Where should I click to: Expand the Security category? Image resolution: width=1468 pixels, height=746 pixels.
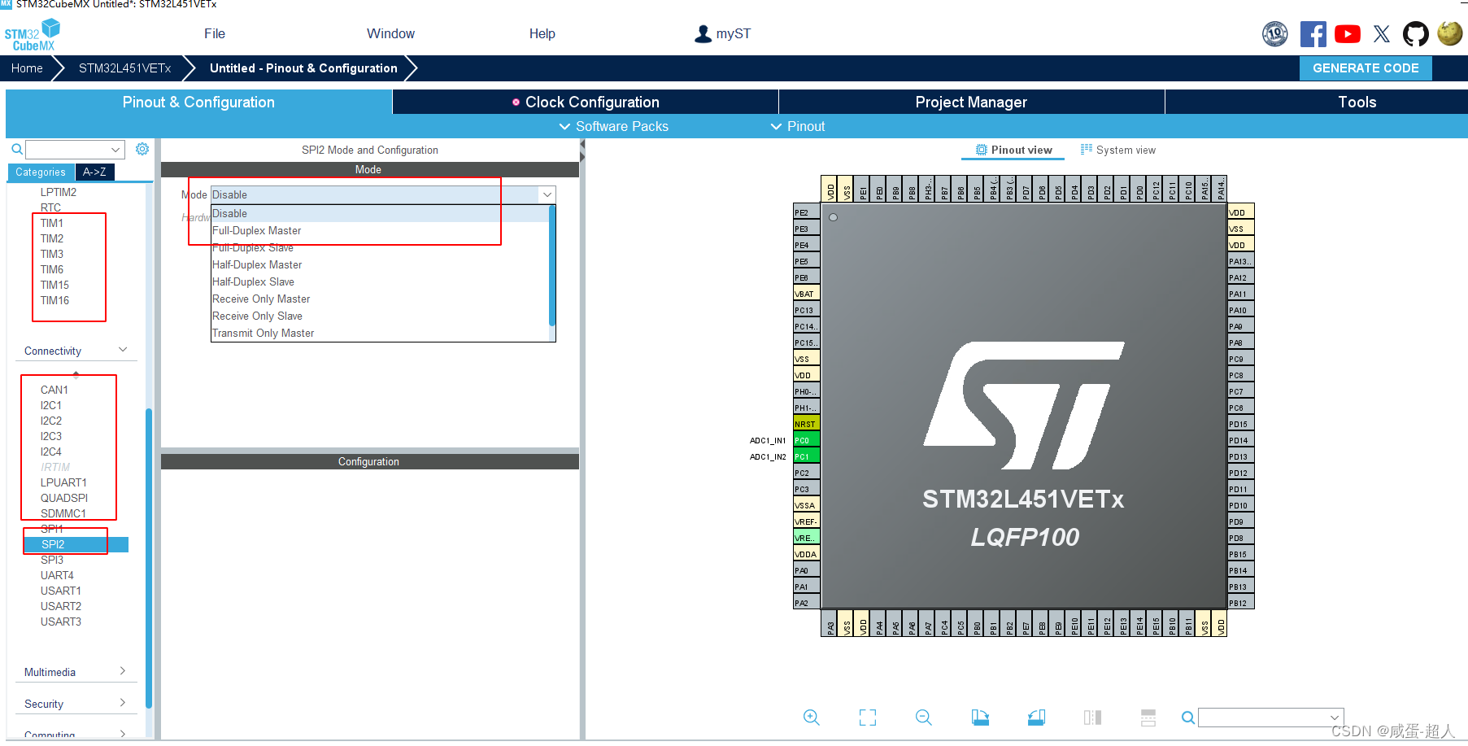click(x=123, y=703)
